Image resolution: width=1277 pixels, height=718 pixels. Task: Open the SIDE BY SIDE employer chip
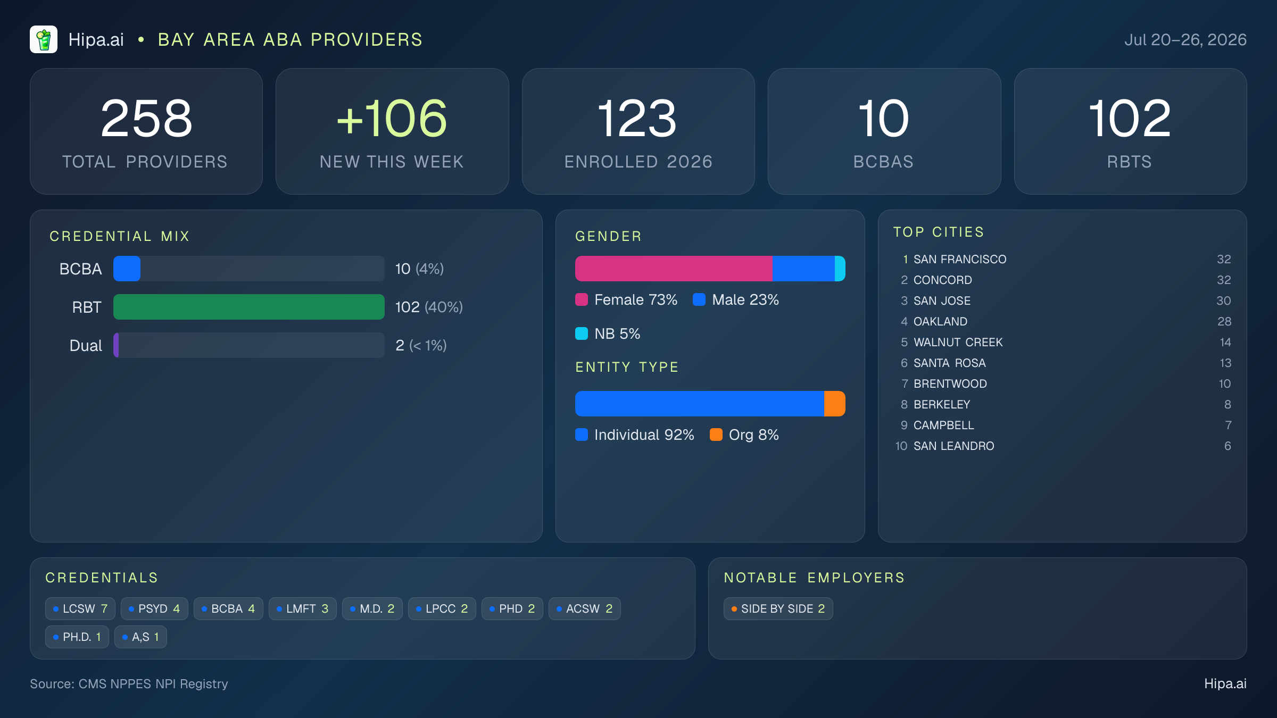coord(778,608)
